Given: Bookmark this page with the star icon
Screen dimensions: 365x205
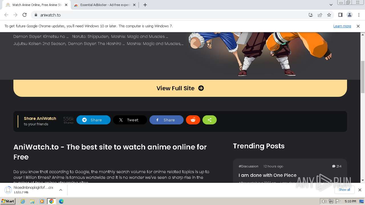Looking at the screenshot, I should (329, 15).
